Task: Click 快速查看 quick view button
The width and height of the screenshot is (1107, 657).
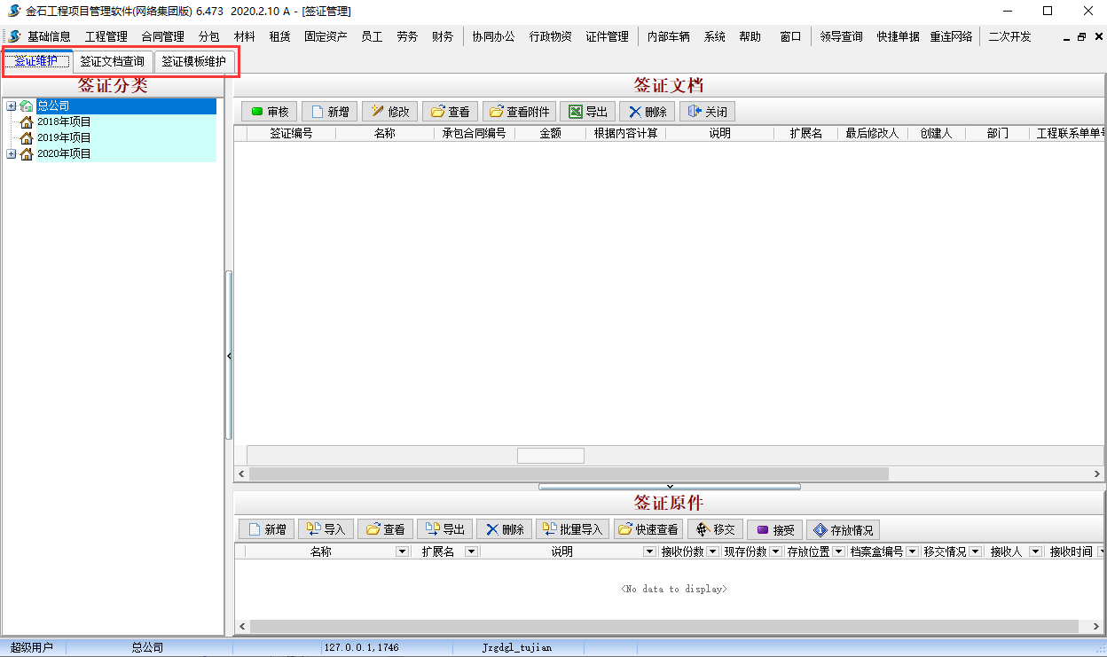Action: [x=648, y=529]
